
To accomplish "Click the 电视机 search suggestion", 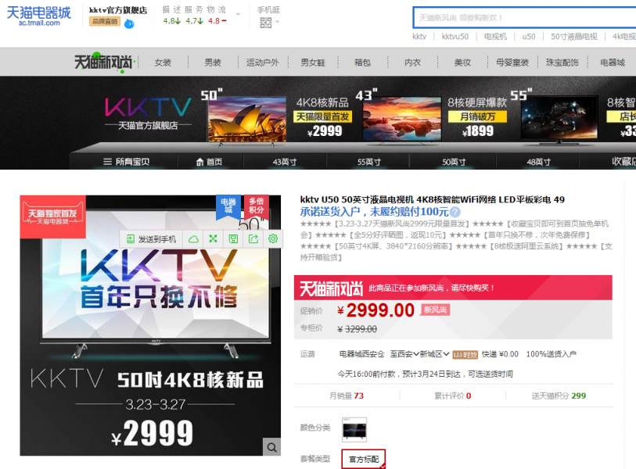I will pos(495,37).
